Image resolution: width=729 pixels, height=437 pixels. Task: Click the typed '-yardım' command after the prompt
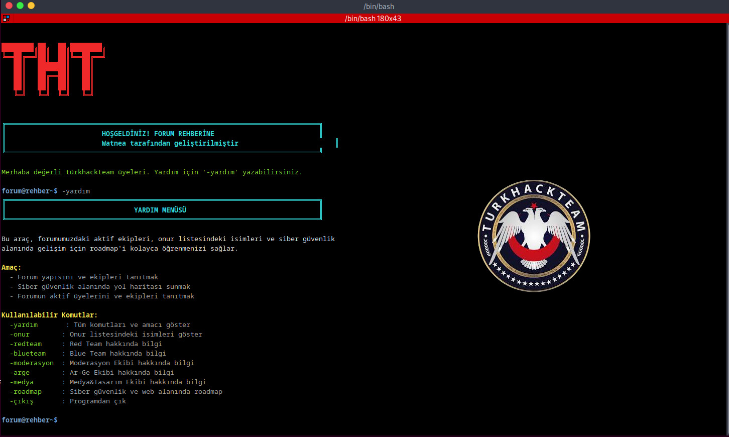pos(76,191)
